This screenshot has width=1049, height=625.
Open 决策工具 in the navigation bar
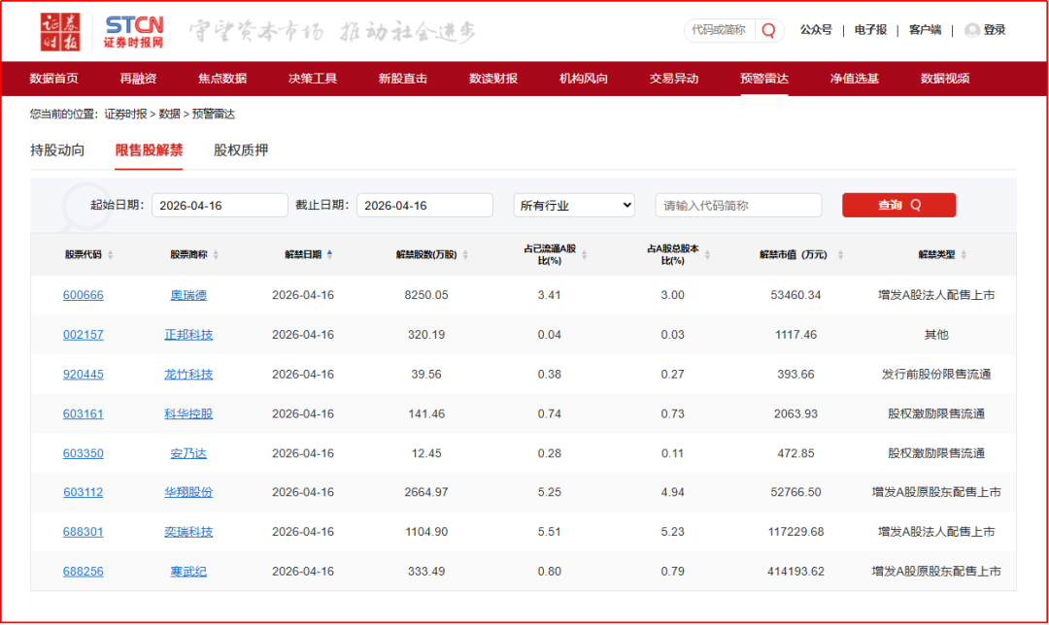click(x=313, y=79)
